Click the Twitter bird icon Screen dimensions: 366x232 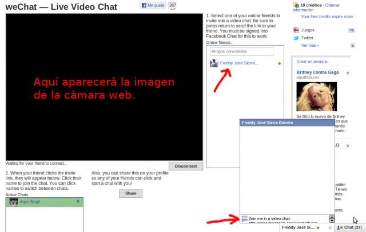click(296, 38)
